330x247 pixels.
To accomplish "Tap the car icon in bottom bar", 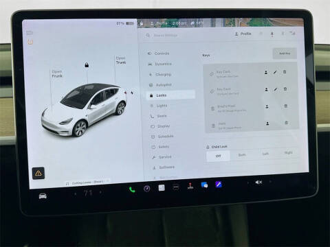I will 43,196.
